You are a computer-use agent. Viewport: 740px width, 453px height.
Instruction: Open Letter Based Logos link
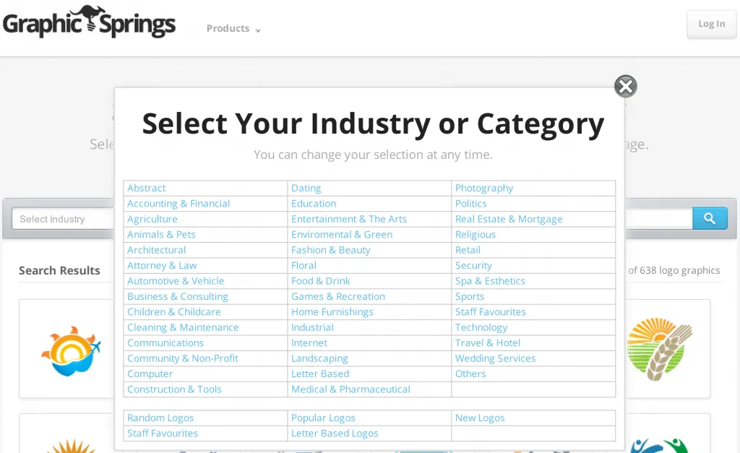(x=335, y=433)
